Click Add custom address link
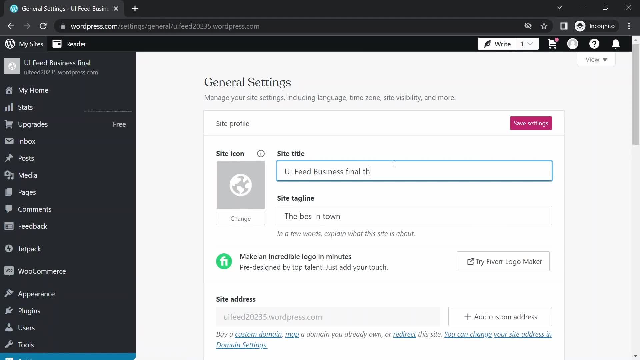Image resolution: width=640 pixels, height=360 pixels. pos(500,316)
